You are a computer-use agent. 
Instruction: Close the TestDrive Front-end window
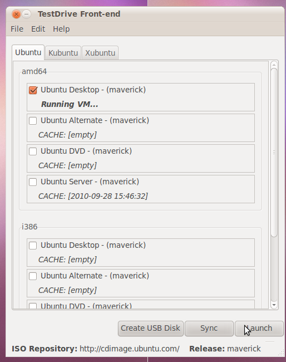[x=16, y=14]
